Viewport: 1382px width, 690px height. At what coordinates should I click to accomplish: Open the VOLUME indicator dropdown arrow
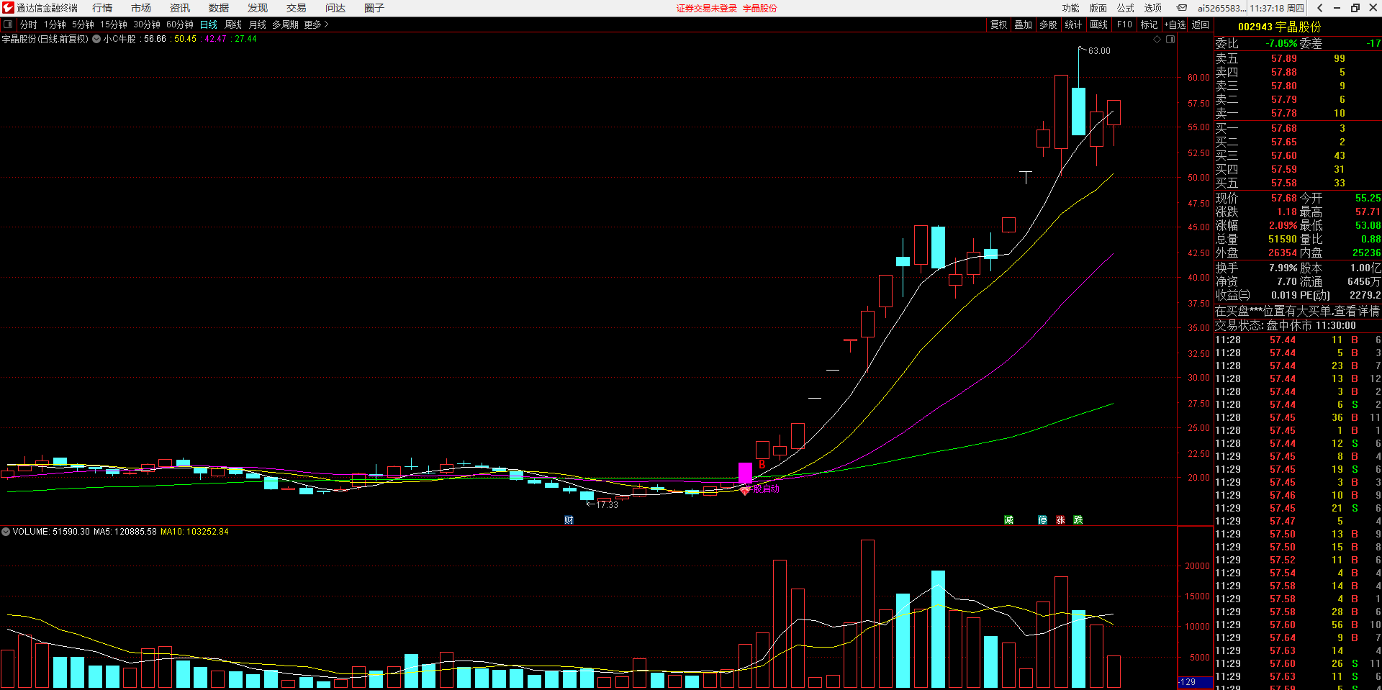(x=6, y=532)
